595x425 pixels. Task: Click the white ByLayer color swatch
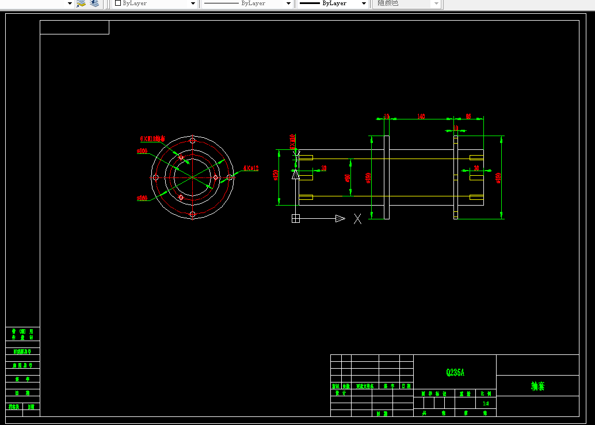[x=118, y=3]
